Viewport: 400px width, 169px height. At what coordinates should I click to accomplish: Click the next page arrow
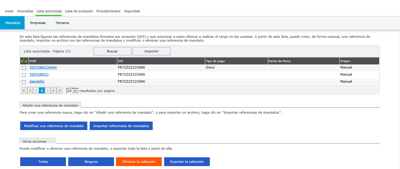(48, 91)
